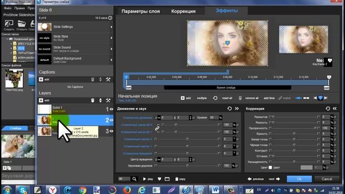Image resolution: width=345 pixels, height=194 pixels.
Task: Go to the previous slide
Action: [x=256, y=179]
